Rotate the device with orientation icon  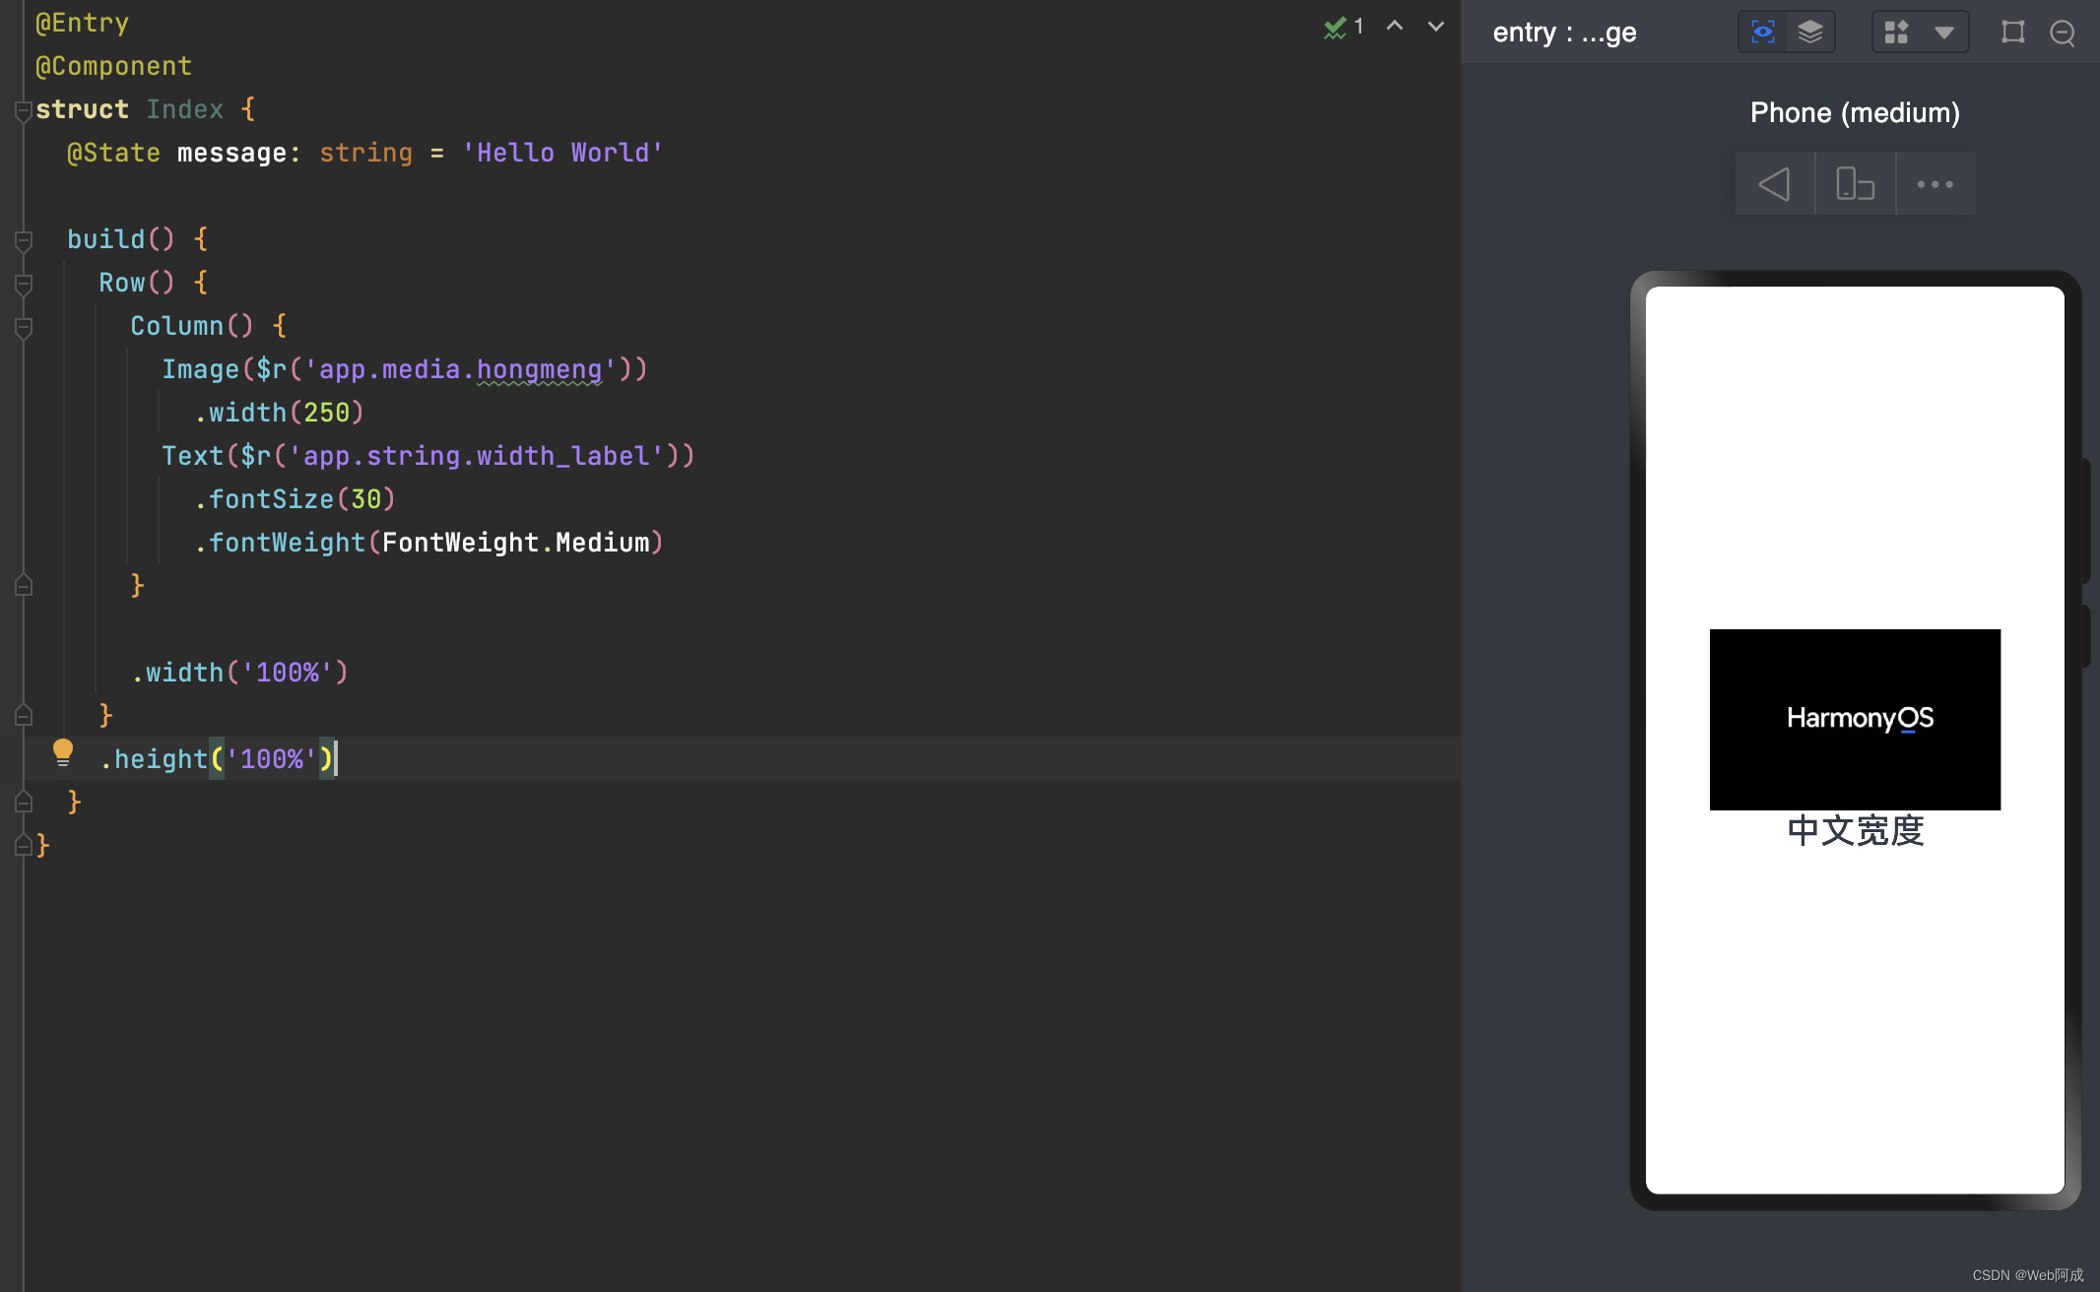(1855, 184)
